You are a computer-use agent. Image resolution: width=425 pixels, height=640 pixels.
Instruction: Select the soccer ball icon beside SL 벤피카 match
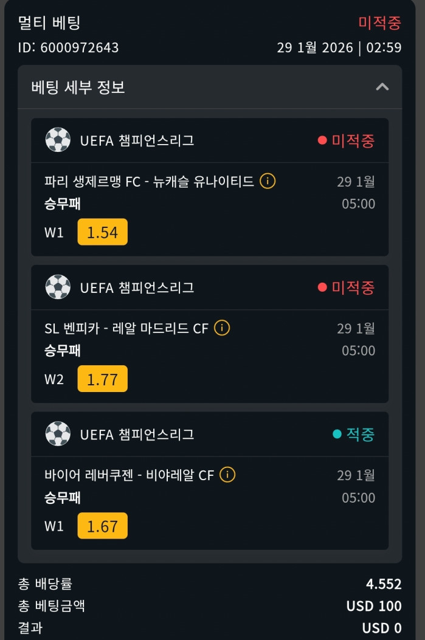pyautogui.click(x=58, y=287)
